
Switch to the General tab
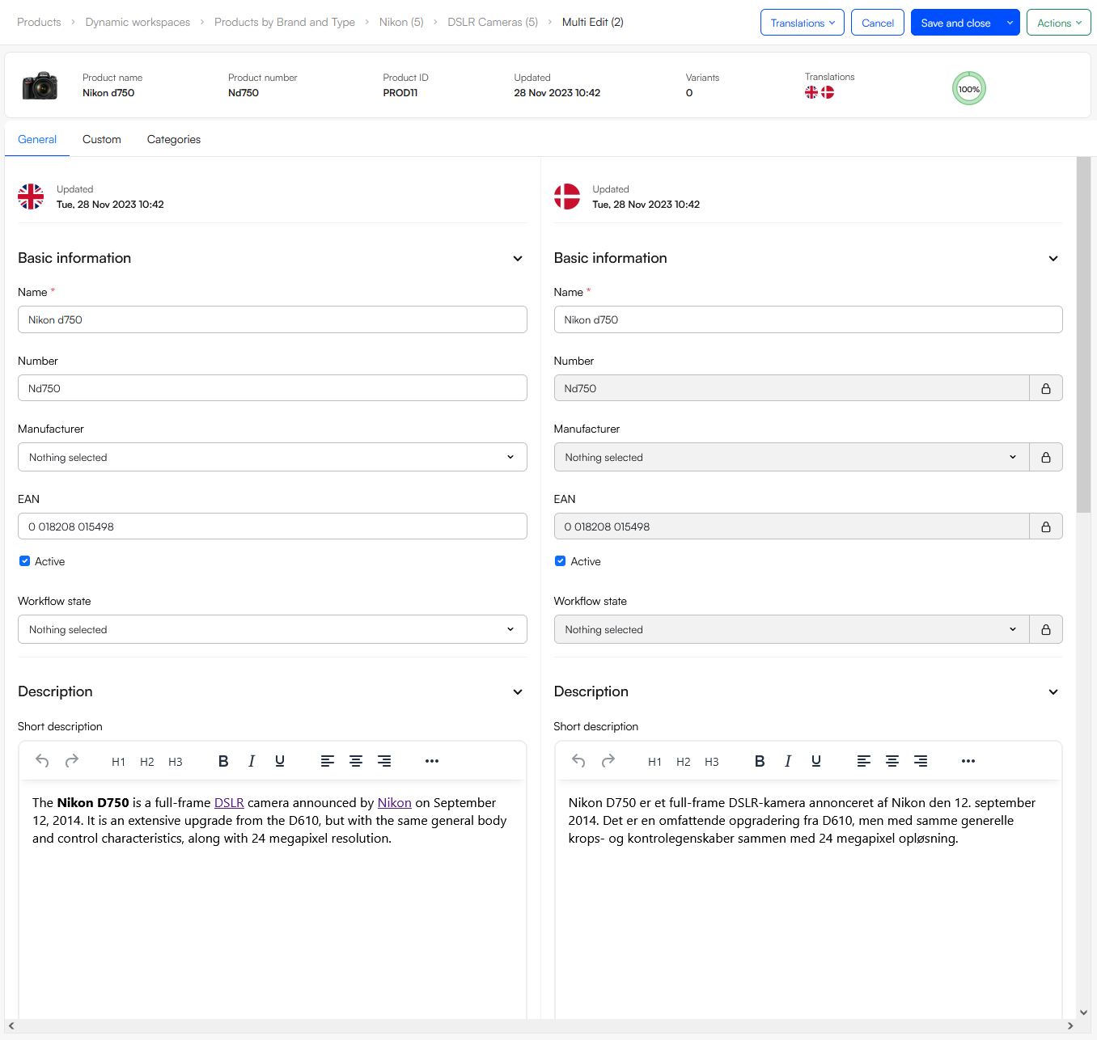(37, 139)
